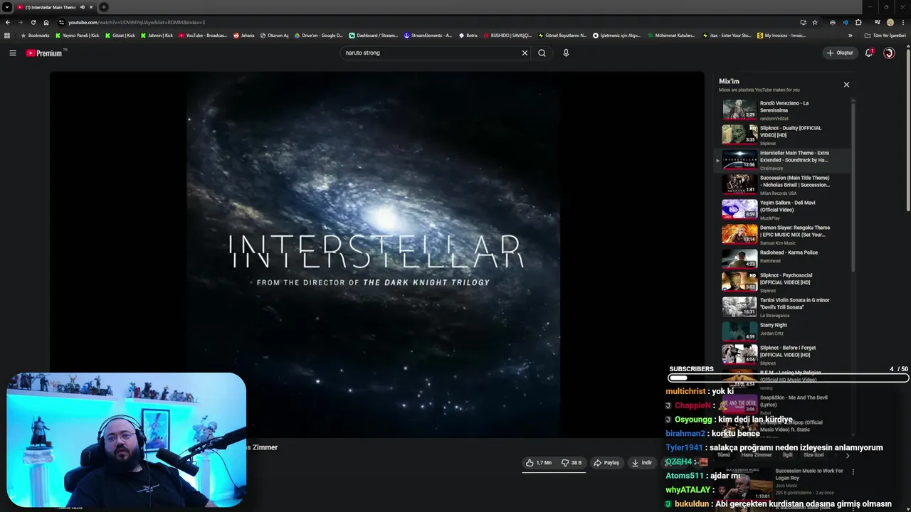Screen dimensions: 911x512
Task: Play Succession (Main Title Theme) video
Action: click(x=784, y=185)
